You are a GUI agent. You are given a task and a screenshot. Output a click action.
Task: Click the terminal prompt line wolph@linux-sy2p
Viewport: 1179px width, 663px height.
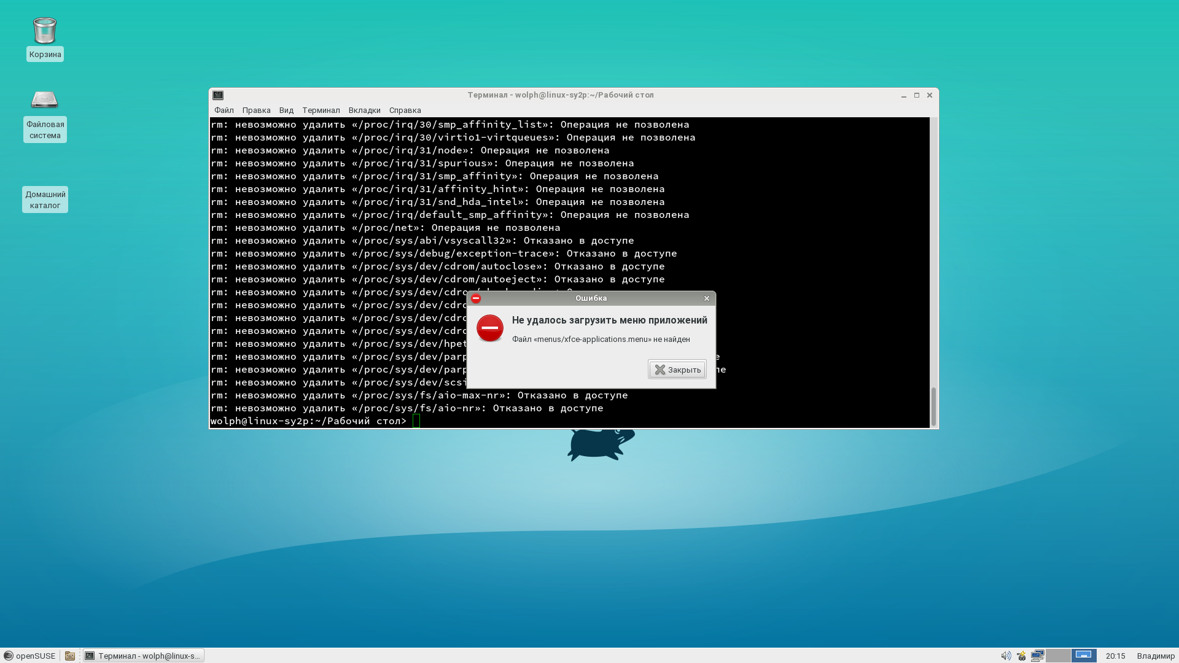pyautogui.click(x=308, y=421)
